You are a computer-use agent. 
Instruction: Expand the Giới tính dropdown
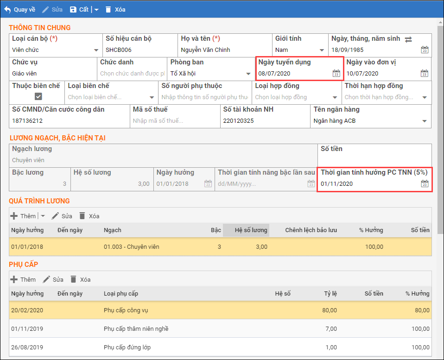pos(322,51)
